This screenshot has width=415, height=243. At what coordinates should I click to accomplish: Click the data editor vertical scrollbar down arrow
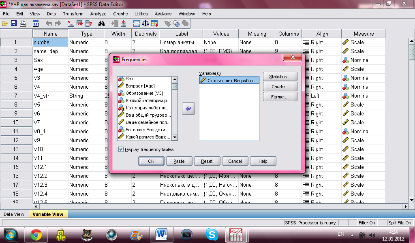coord(412,200)
